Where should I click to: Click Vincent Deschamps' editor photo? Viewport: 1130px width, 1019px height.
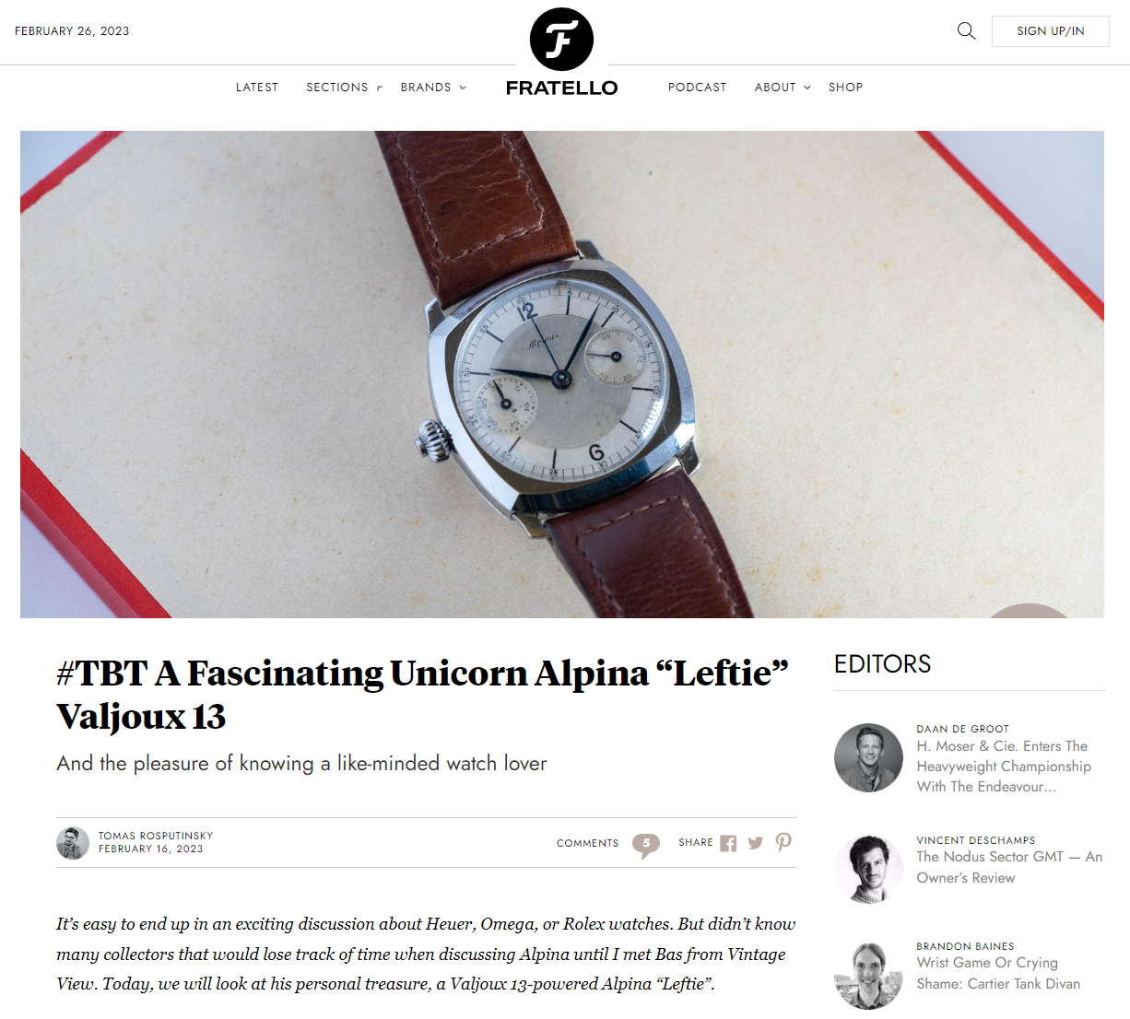coord(868,869)
